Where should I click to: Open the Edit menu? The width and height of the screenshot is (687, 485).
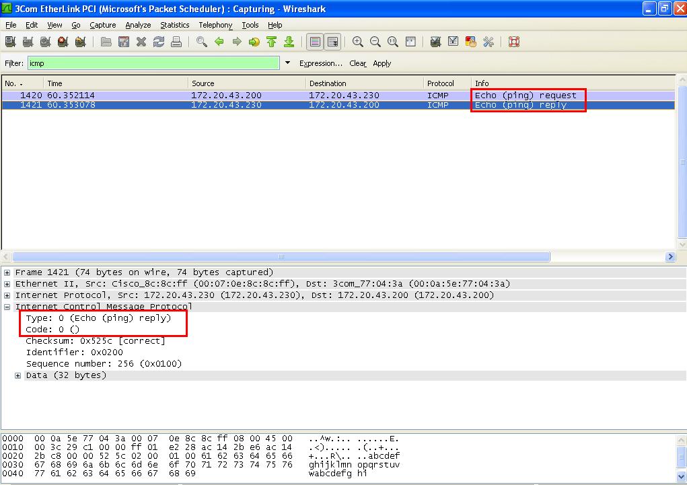click(32, 25)
